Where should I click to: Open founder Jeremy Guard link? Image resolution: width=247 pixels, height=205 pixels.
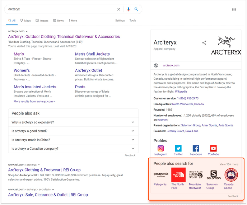coord(176,131)
